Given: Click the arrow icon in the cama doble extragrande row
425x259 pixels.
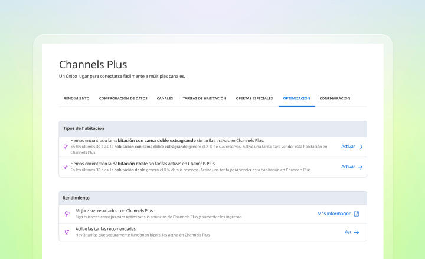Looking at the screenshot, I should [x=360, y=147].
